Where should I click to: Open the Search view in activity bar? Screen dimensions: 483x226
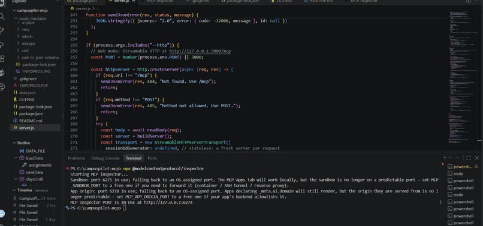(2, 16)
